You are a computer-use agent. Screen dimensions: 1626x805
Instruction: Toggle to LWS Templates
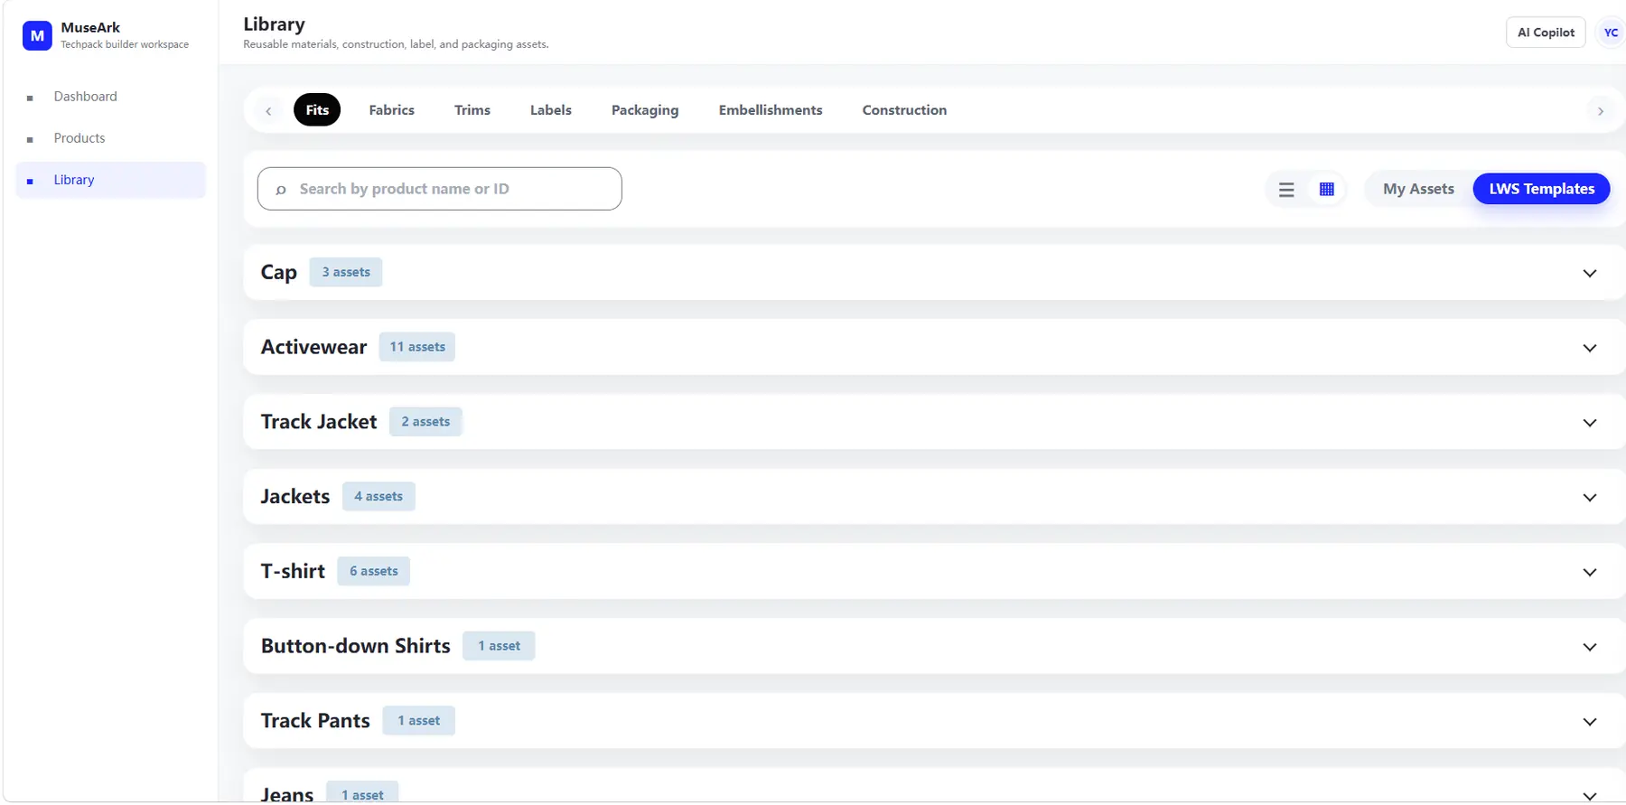(x=1541, y=189)
